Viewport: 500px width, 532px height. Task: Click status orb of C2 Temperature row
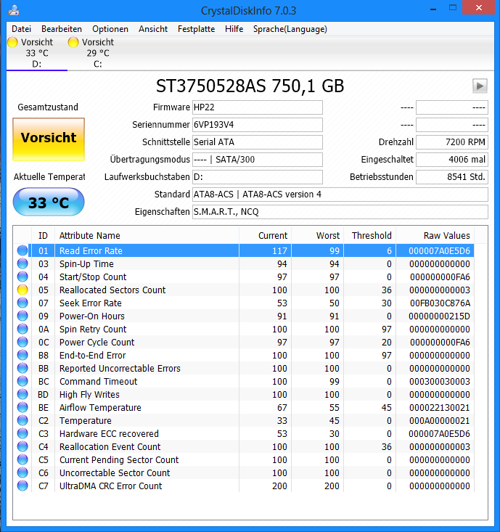pyautogui.click(x=22, y=420)
